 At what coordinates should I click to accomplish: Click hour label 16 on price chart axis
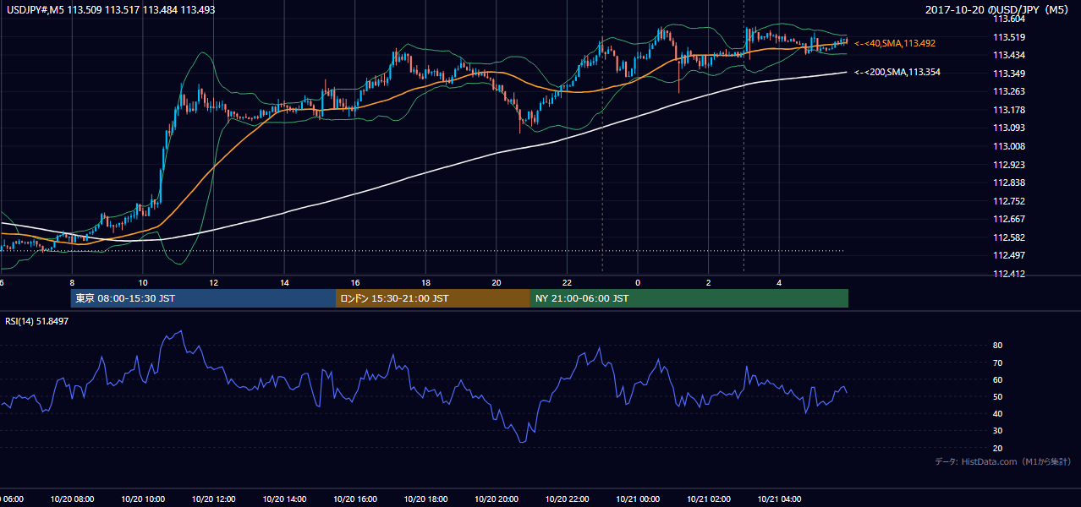tap(355, 282)
